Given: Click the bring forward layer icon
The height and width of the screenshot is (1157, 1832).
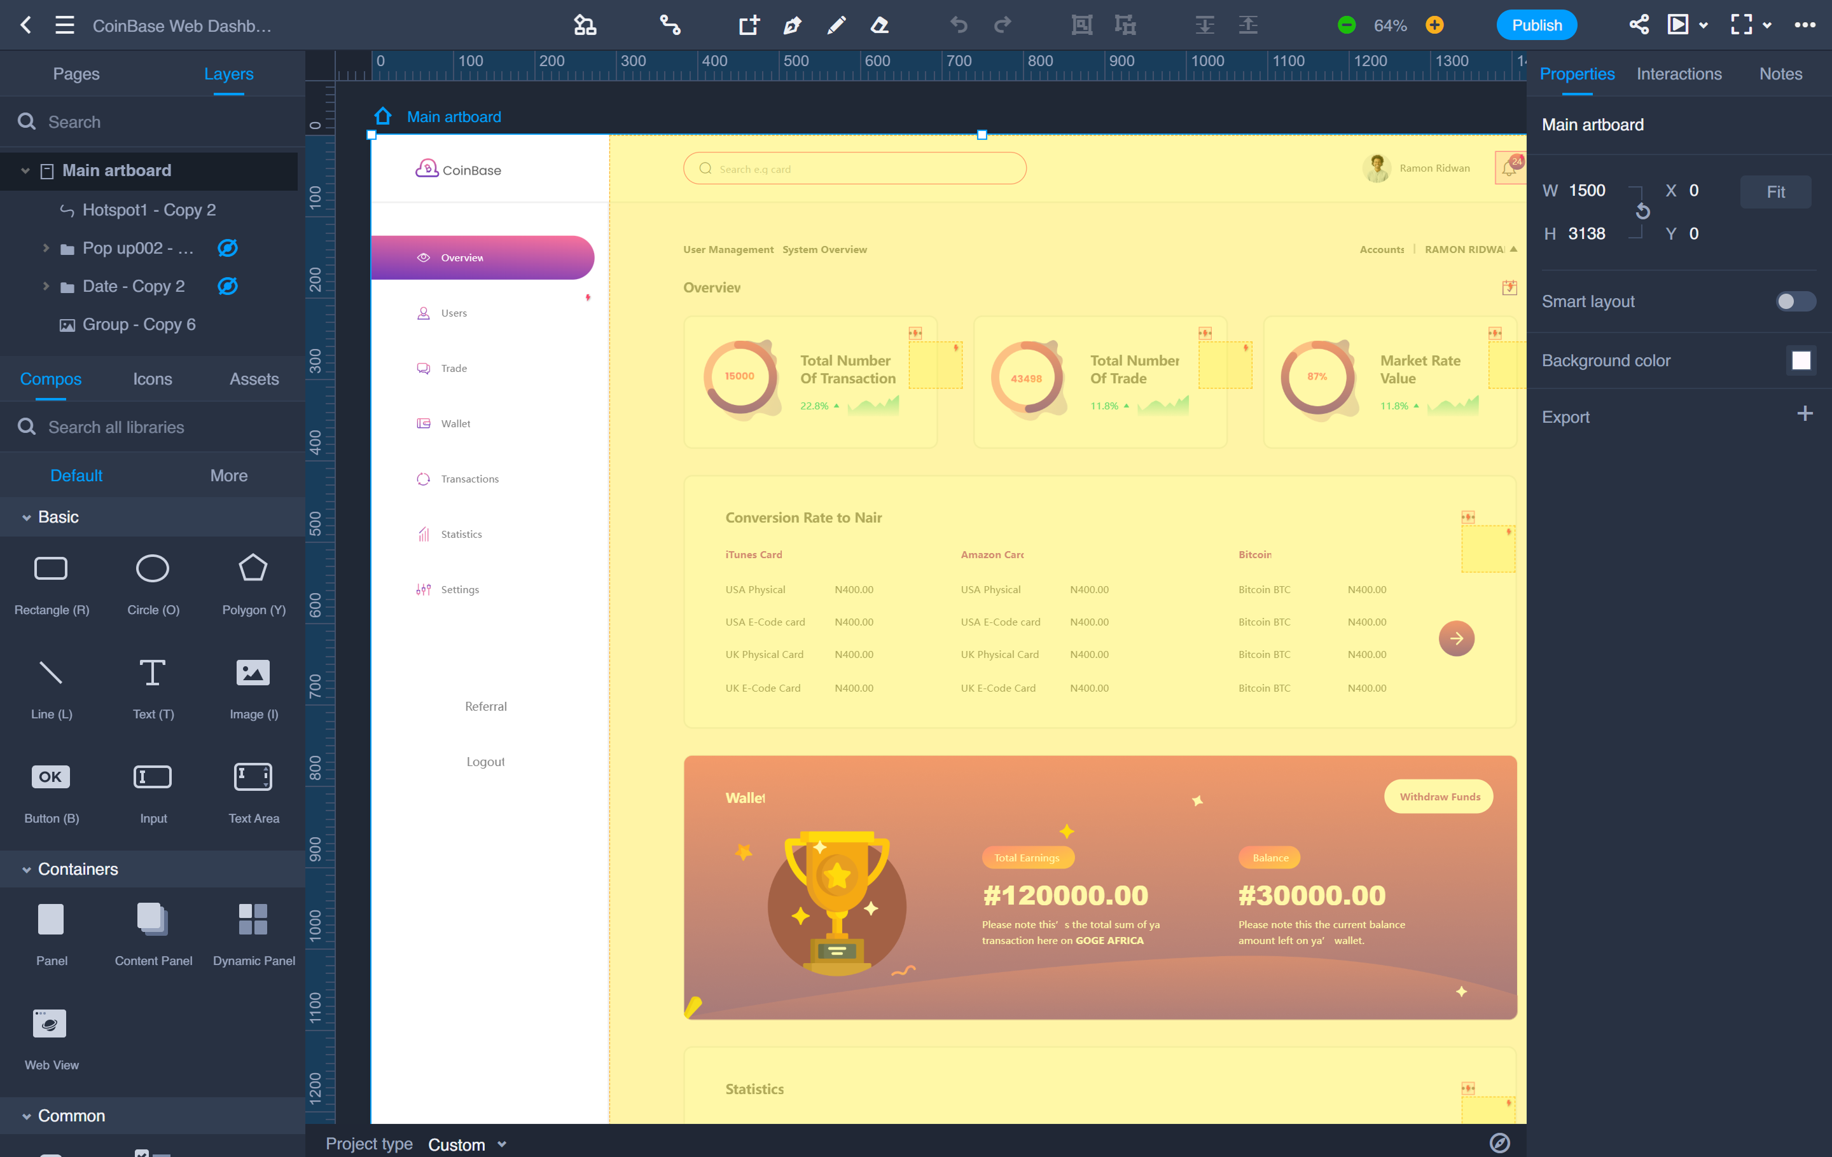Looking at the screenshot, I should (x=1247, y=25).
